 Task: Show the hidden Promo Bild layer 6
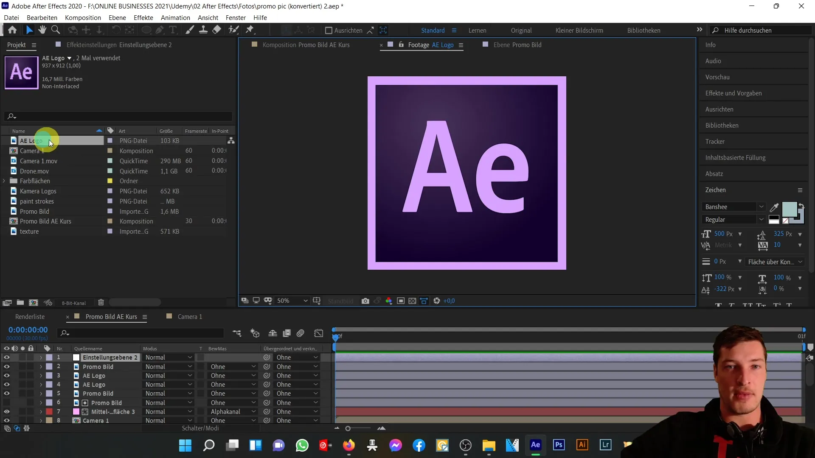(6, 402)
